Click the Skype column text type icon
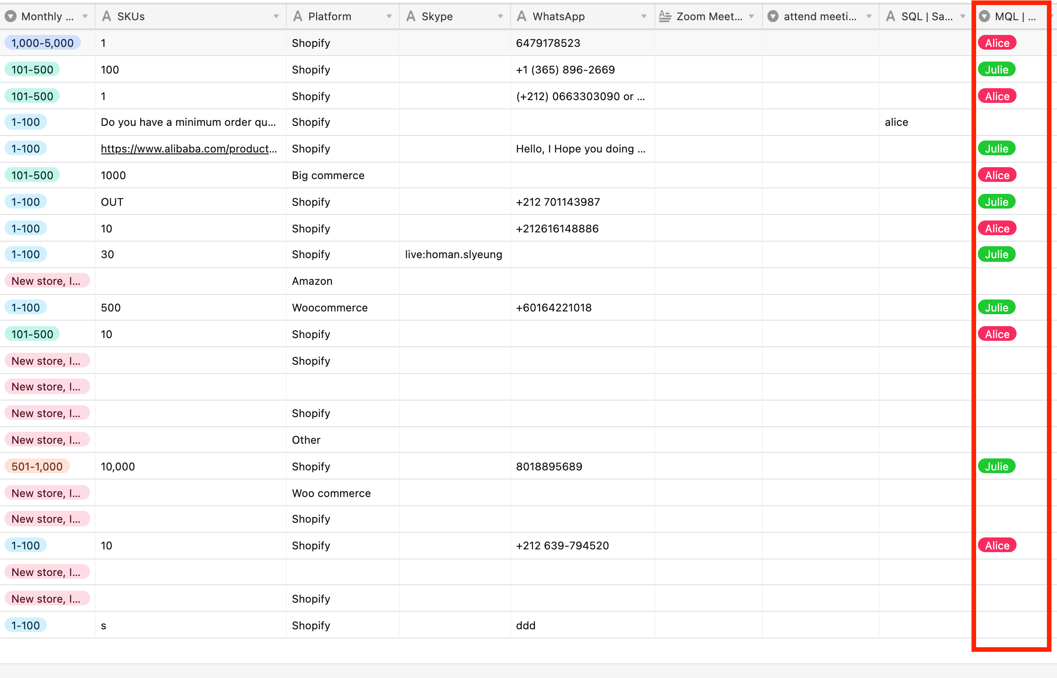Image resolution: width=1057 pixels, height=678 pixels. pyautogui.click(x=411, y=17)
